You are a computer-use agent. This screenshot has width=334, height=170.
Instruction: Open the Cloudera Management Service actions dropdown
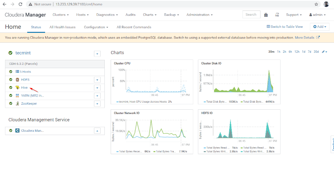point(97,131)
